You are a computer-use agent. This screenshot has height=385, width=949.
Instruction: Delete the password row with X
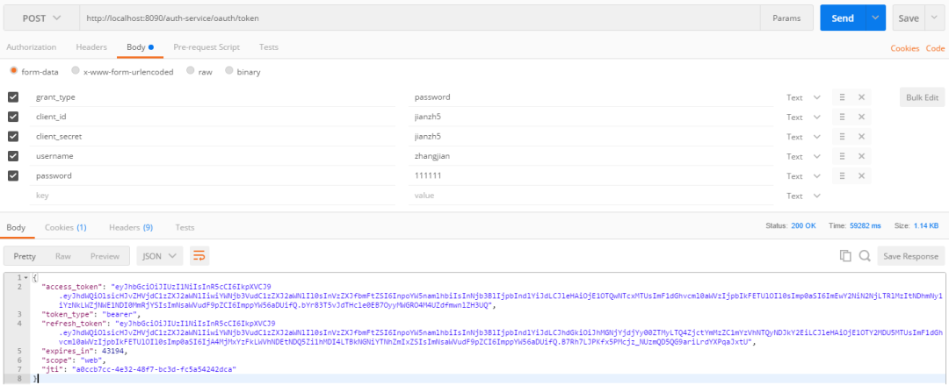pos(861,176)
